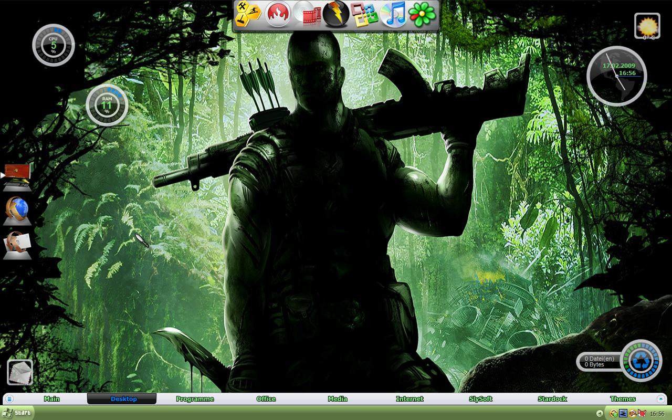Launch the Winamp lightning bolt icon
The width and height of the screenshot is (672, 420).
(336, 14)
